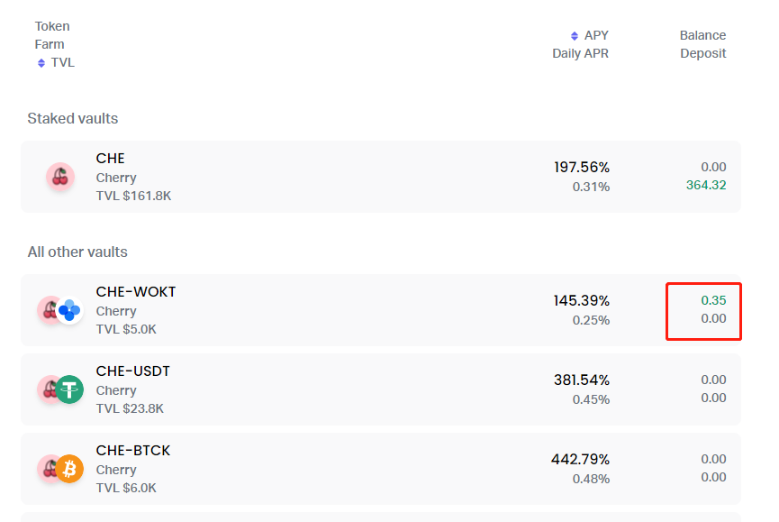Click the APY sort arrows icon
This screenshot has width=779, height=522.
point(575,36)
